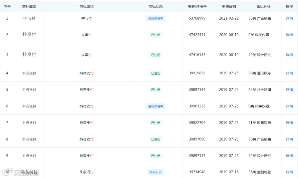The image size is (298, 178).
Task: Click the 抖享付 trademark image in row 2
Action: coord(29,34)
